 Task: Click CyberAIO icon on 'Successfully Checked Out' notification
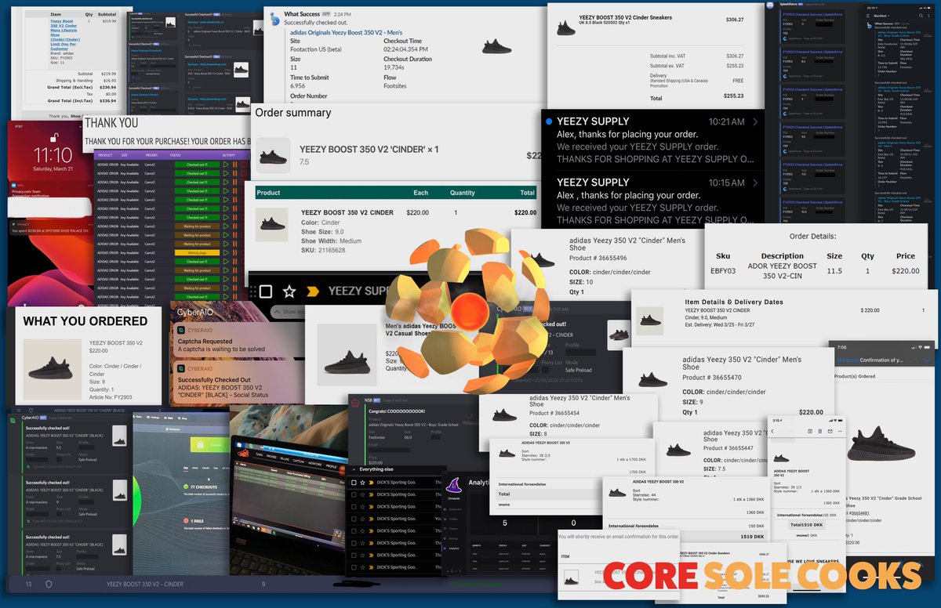pyautogui.click(x=180, y=367)
